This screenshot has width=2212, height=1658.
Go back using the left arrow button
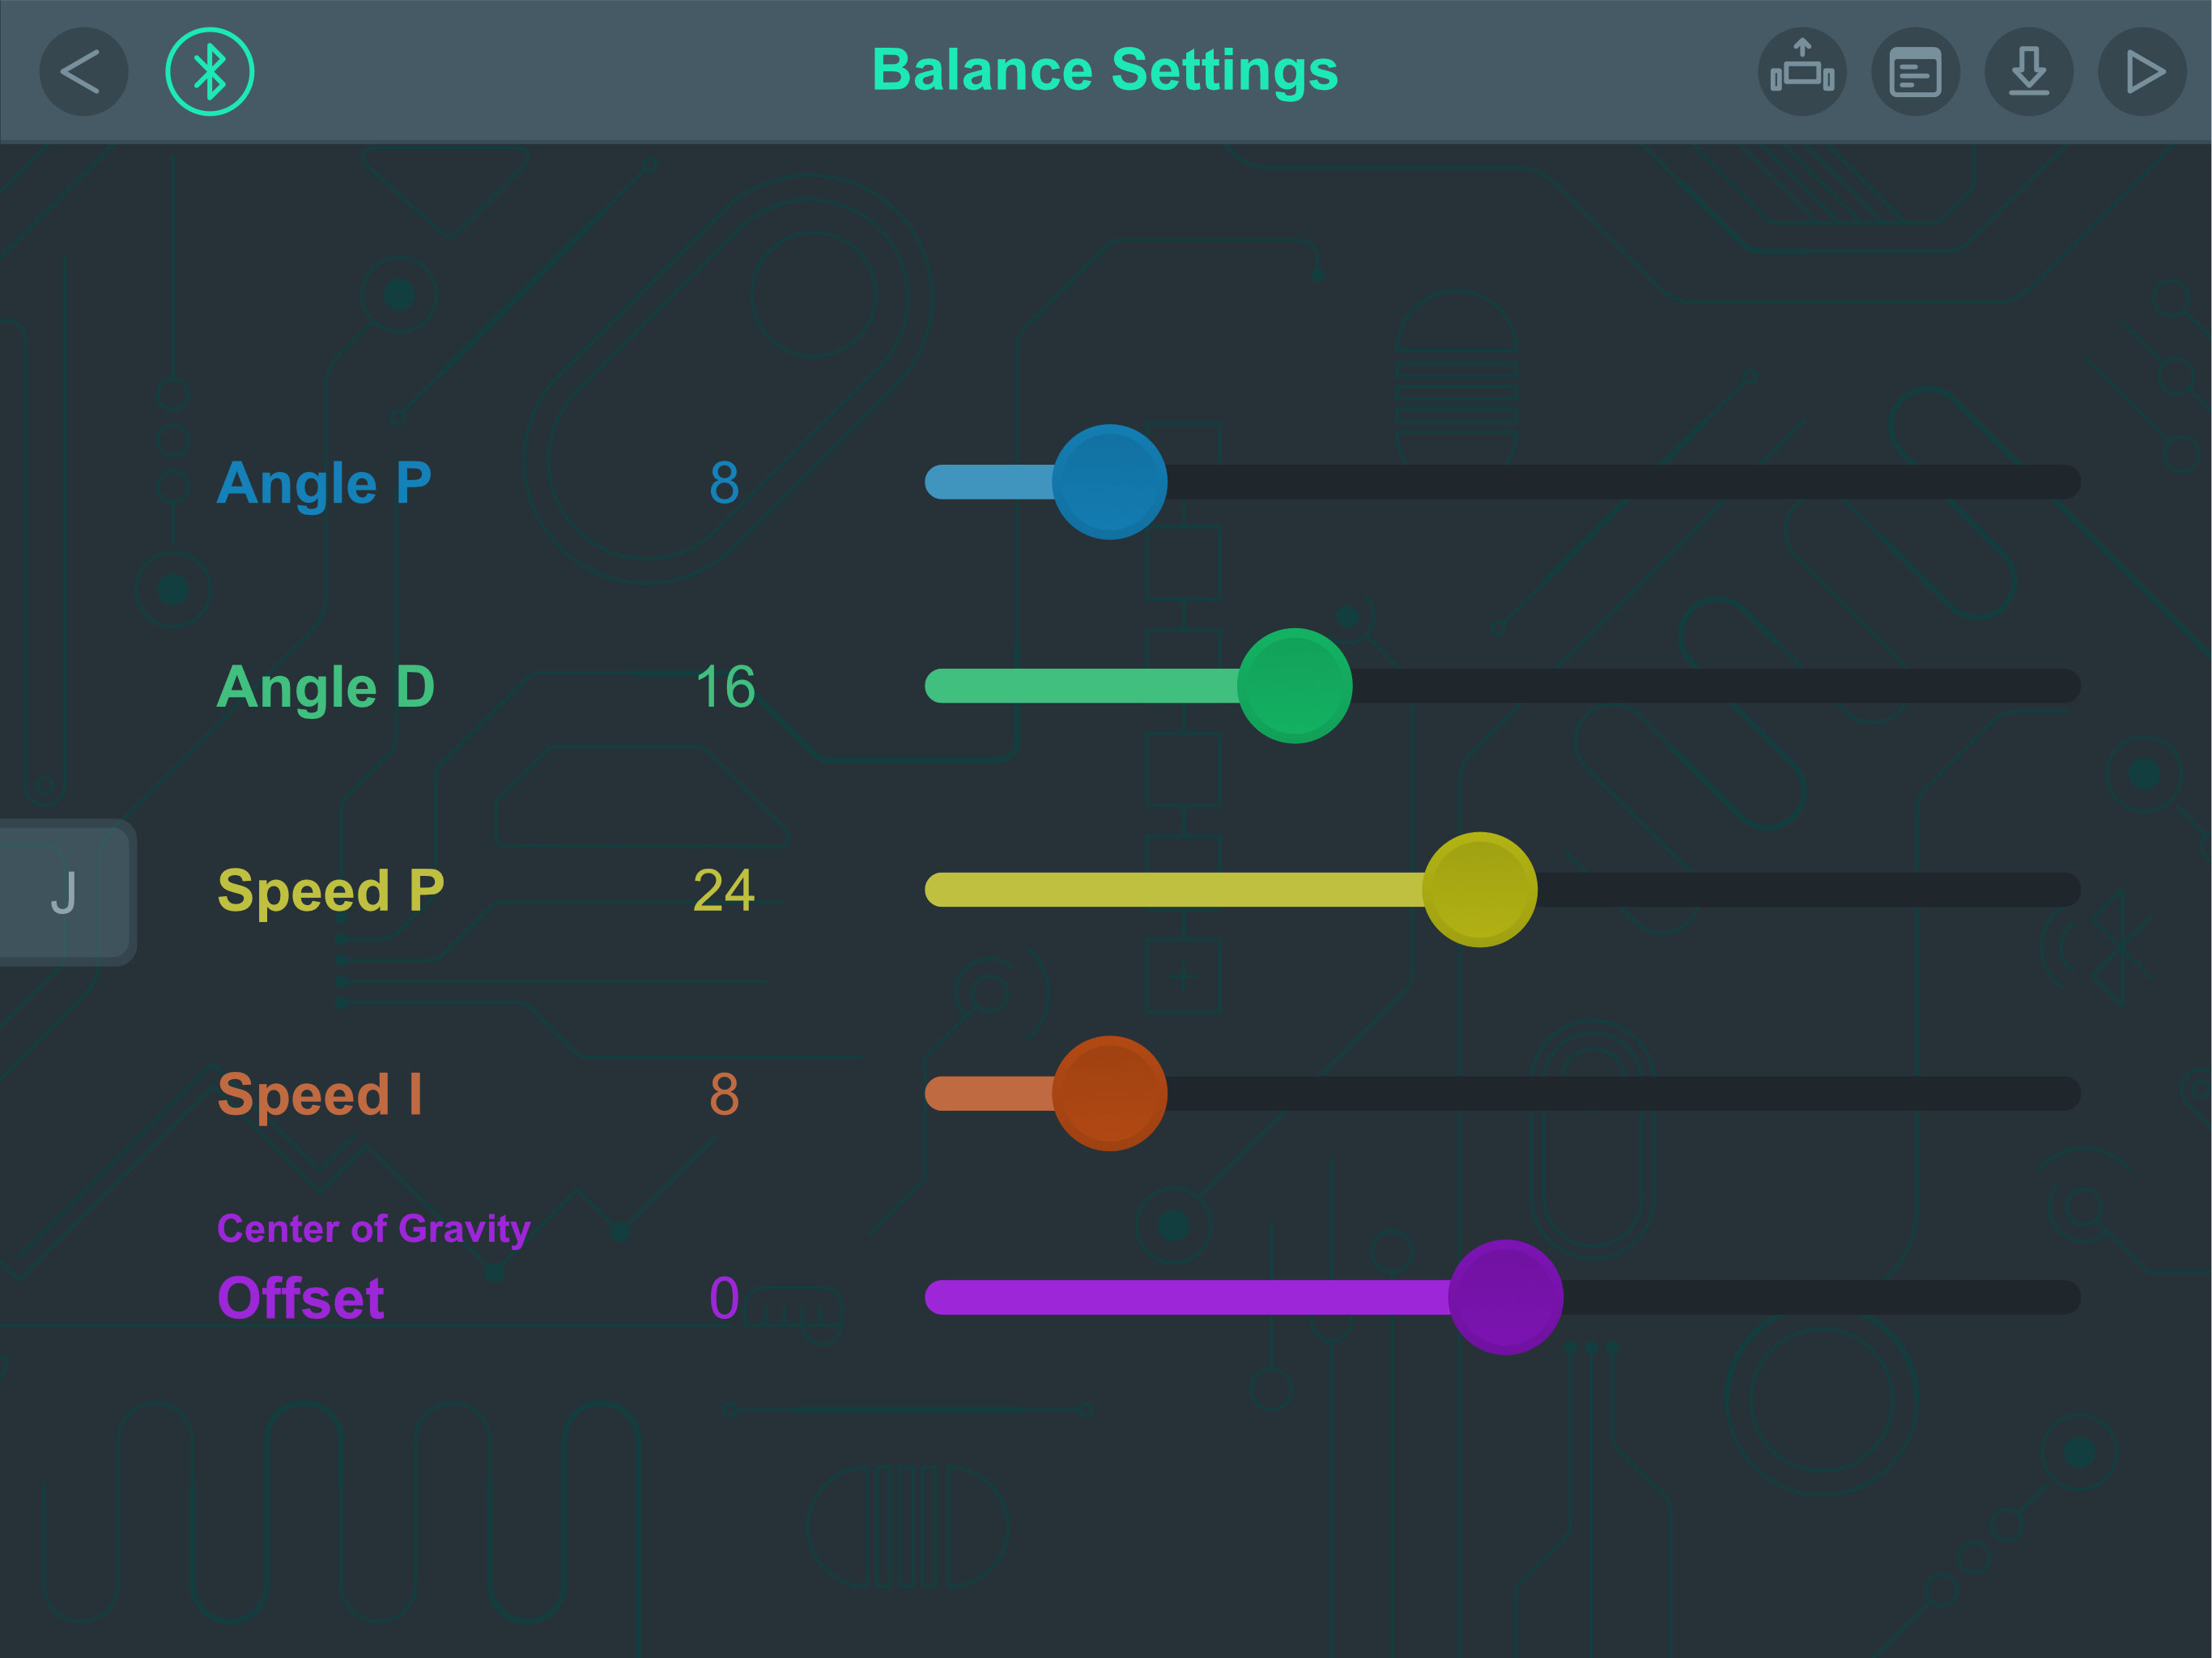(83, 72)
